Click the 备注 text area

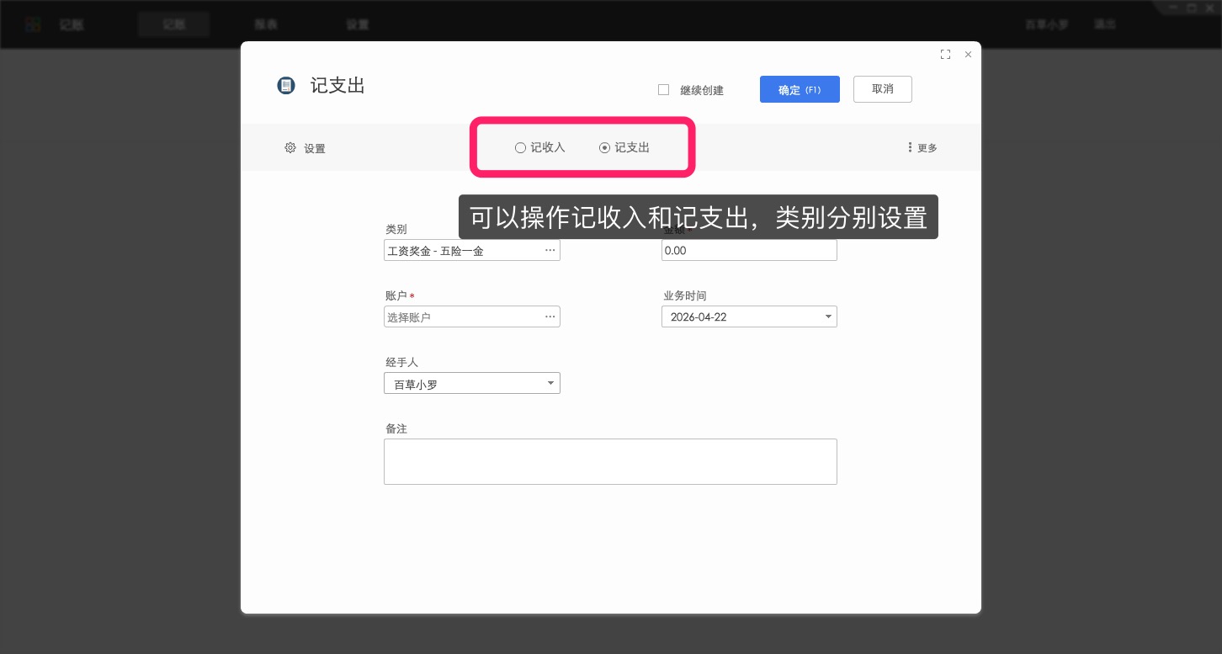click(x=610, y=461)
